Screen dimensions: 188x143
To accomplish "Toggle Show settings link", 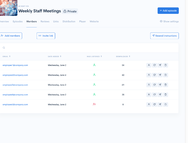I will pyautogui.click(x=169, y=22).
